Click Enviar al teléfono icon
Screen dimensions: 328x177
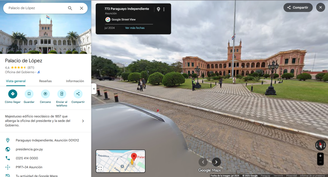tap(61, 94)
